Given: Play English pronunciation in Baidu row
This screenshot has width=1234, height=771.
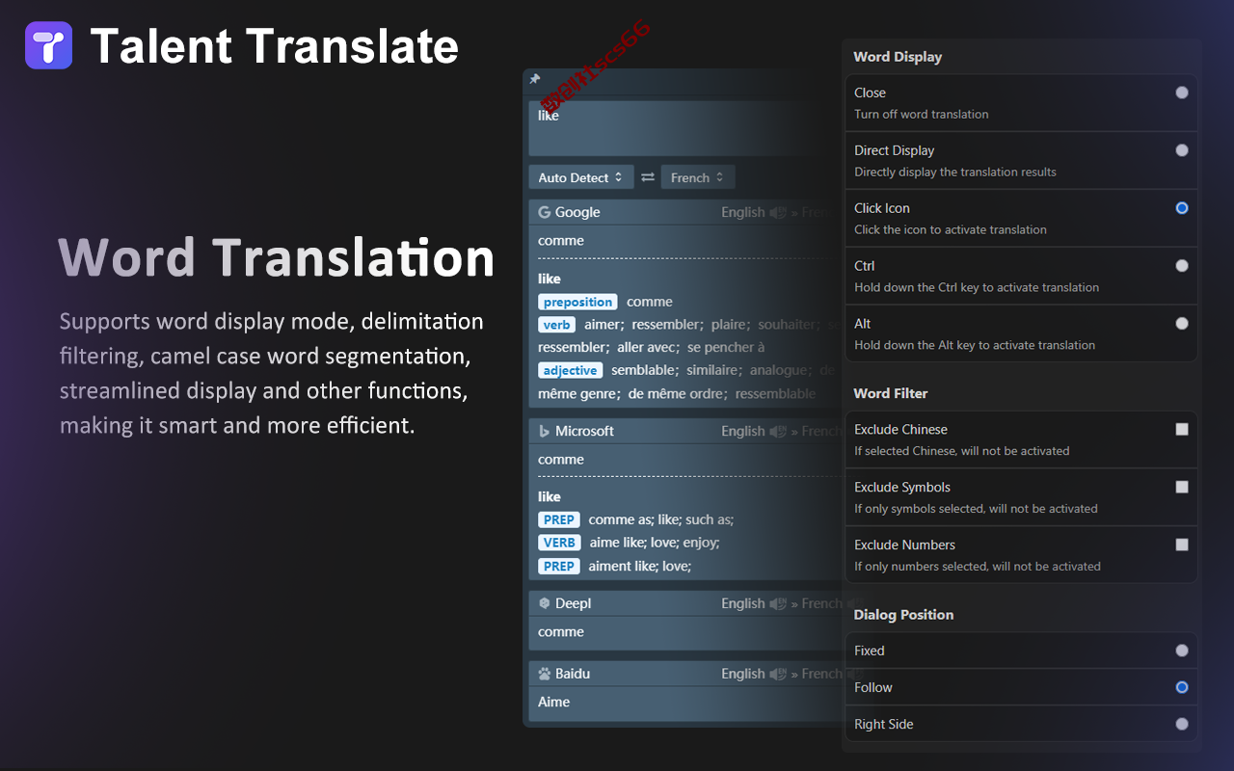Looking at the screenshot, I should [778, 674].
